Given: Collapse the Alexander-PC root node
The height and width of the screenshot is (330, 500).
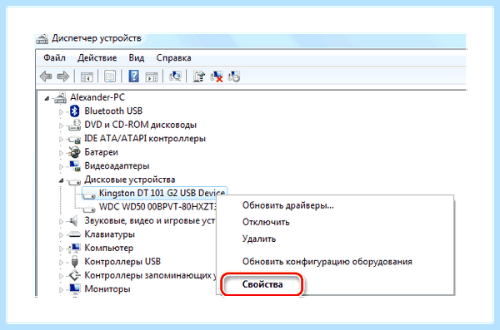Looking at the screenshot, I should [47, 98].
